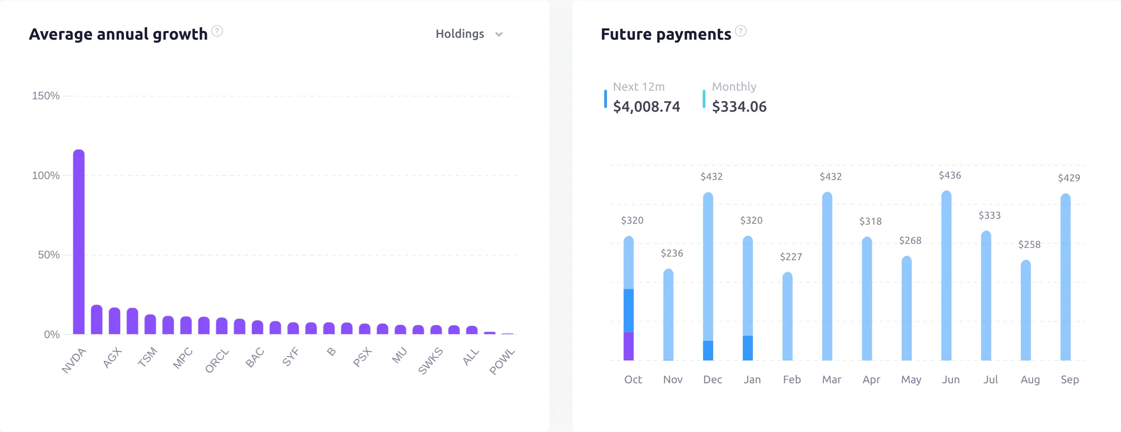This screenshot has width=1121, height=432.
Task: Click the ALL axis label
Action: 471,357
